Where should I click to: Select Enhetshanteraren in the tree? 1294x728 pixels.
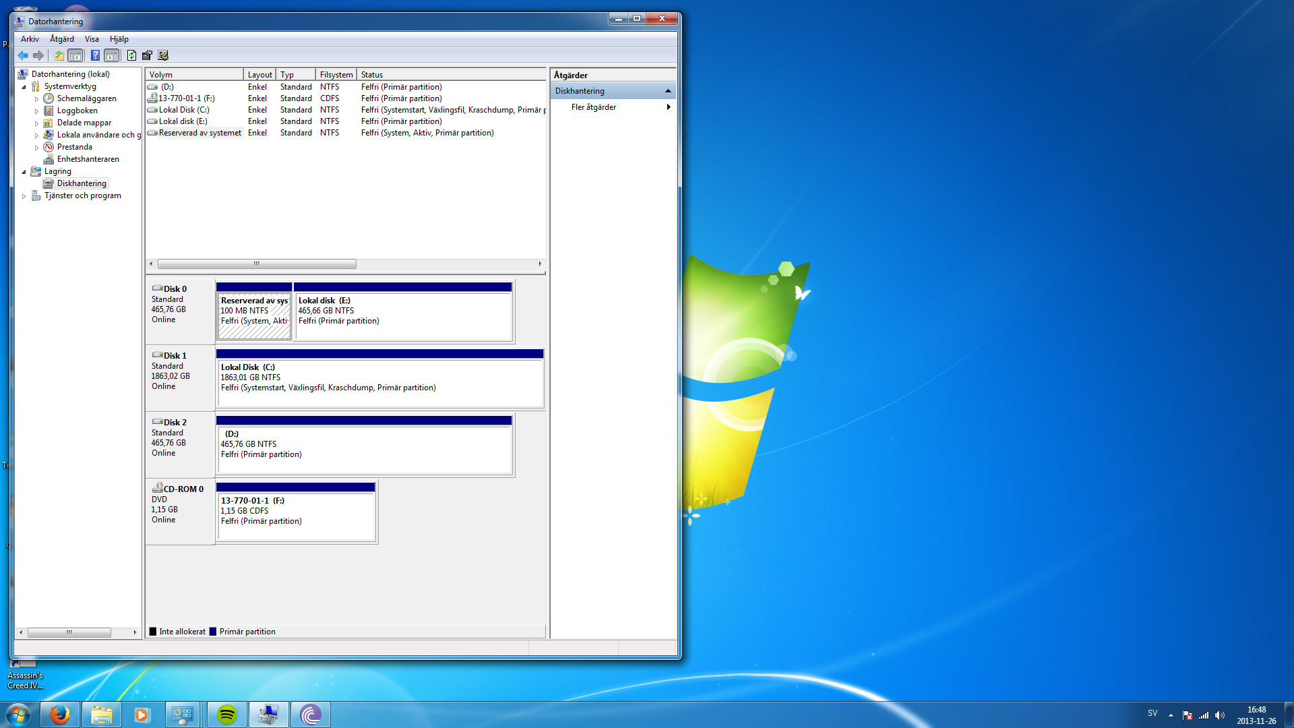[x=88, y=159]
